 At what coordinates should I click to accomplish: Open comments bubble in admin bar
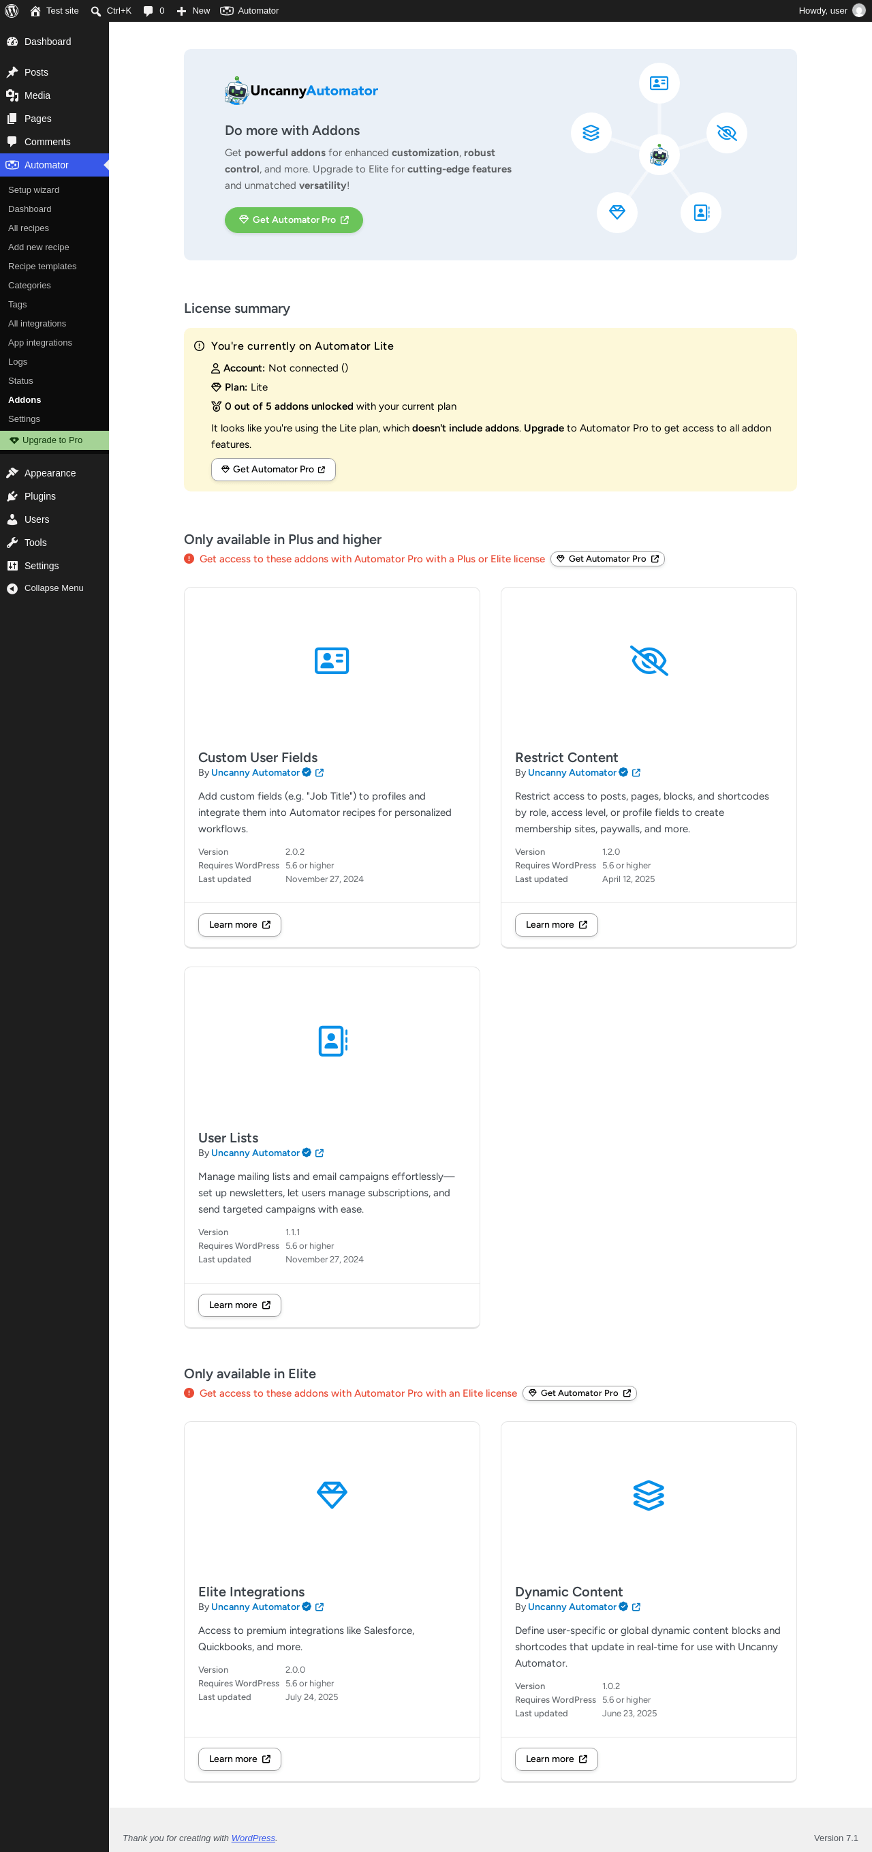154,11
